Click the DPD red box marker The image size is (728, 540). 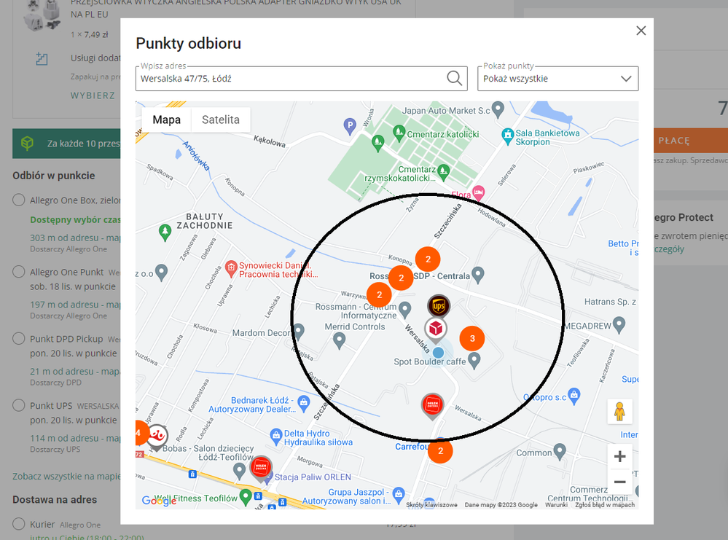coord(436,329)
